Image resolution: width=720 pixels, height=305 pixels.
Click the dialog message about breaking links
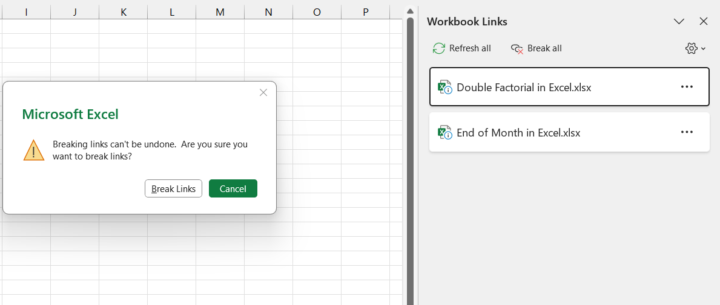point(150,150)
